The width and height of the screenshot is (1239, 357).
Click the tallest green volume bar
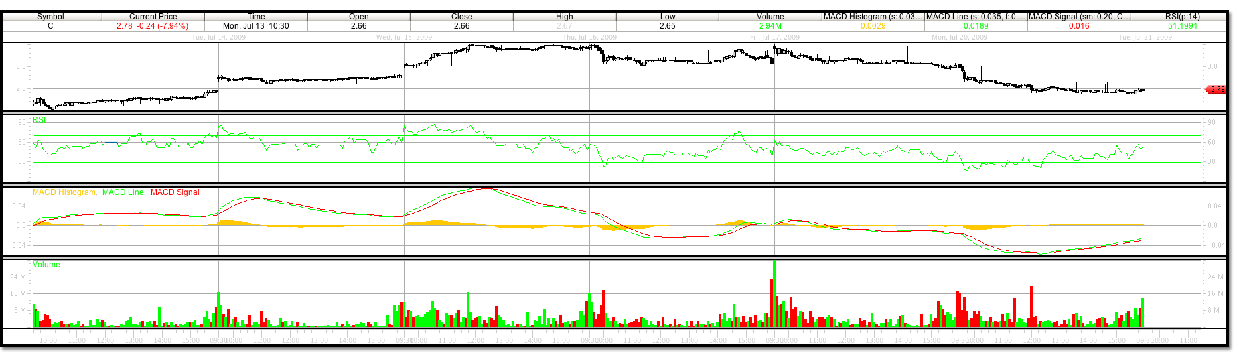pos(774,293)
